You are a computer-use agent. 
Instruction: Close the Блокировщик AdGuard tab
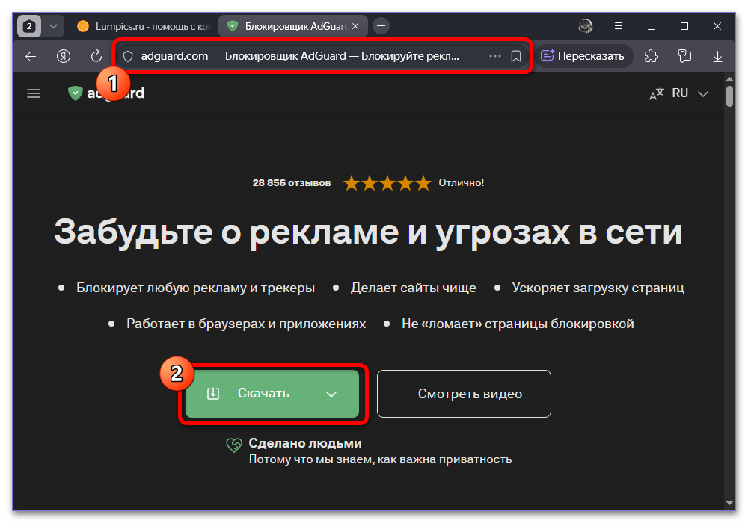point(355,27)
